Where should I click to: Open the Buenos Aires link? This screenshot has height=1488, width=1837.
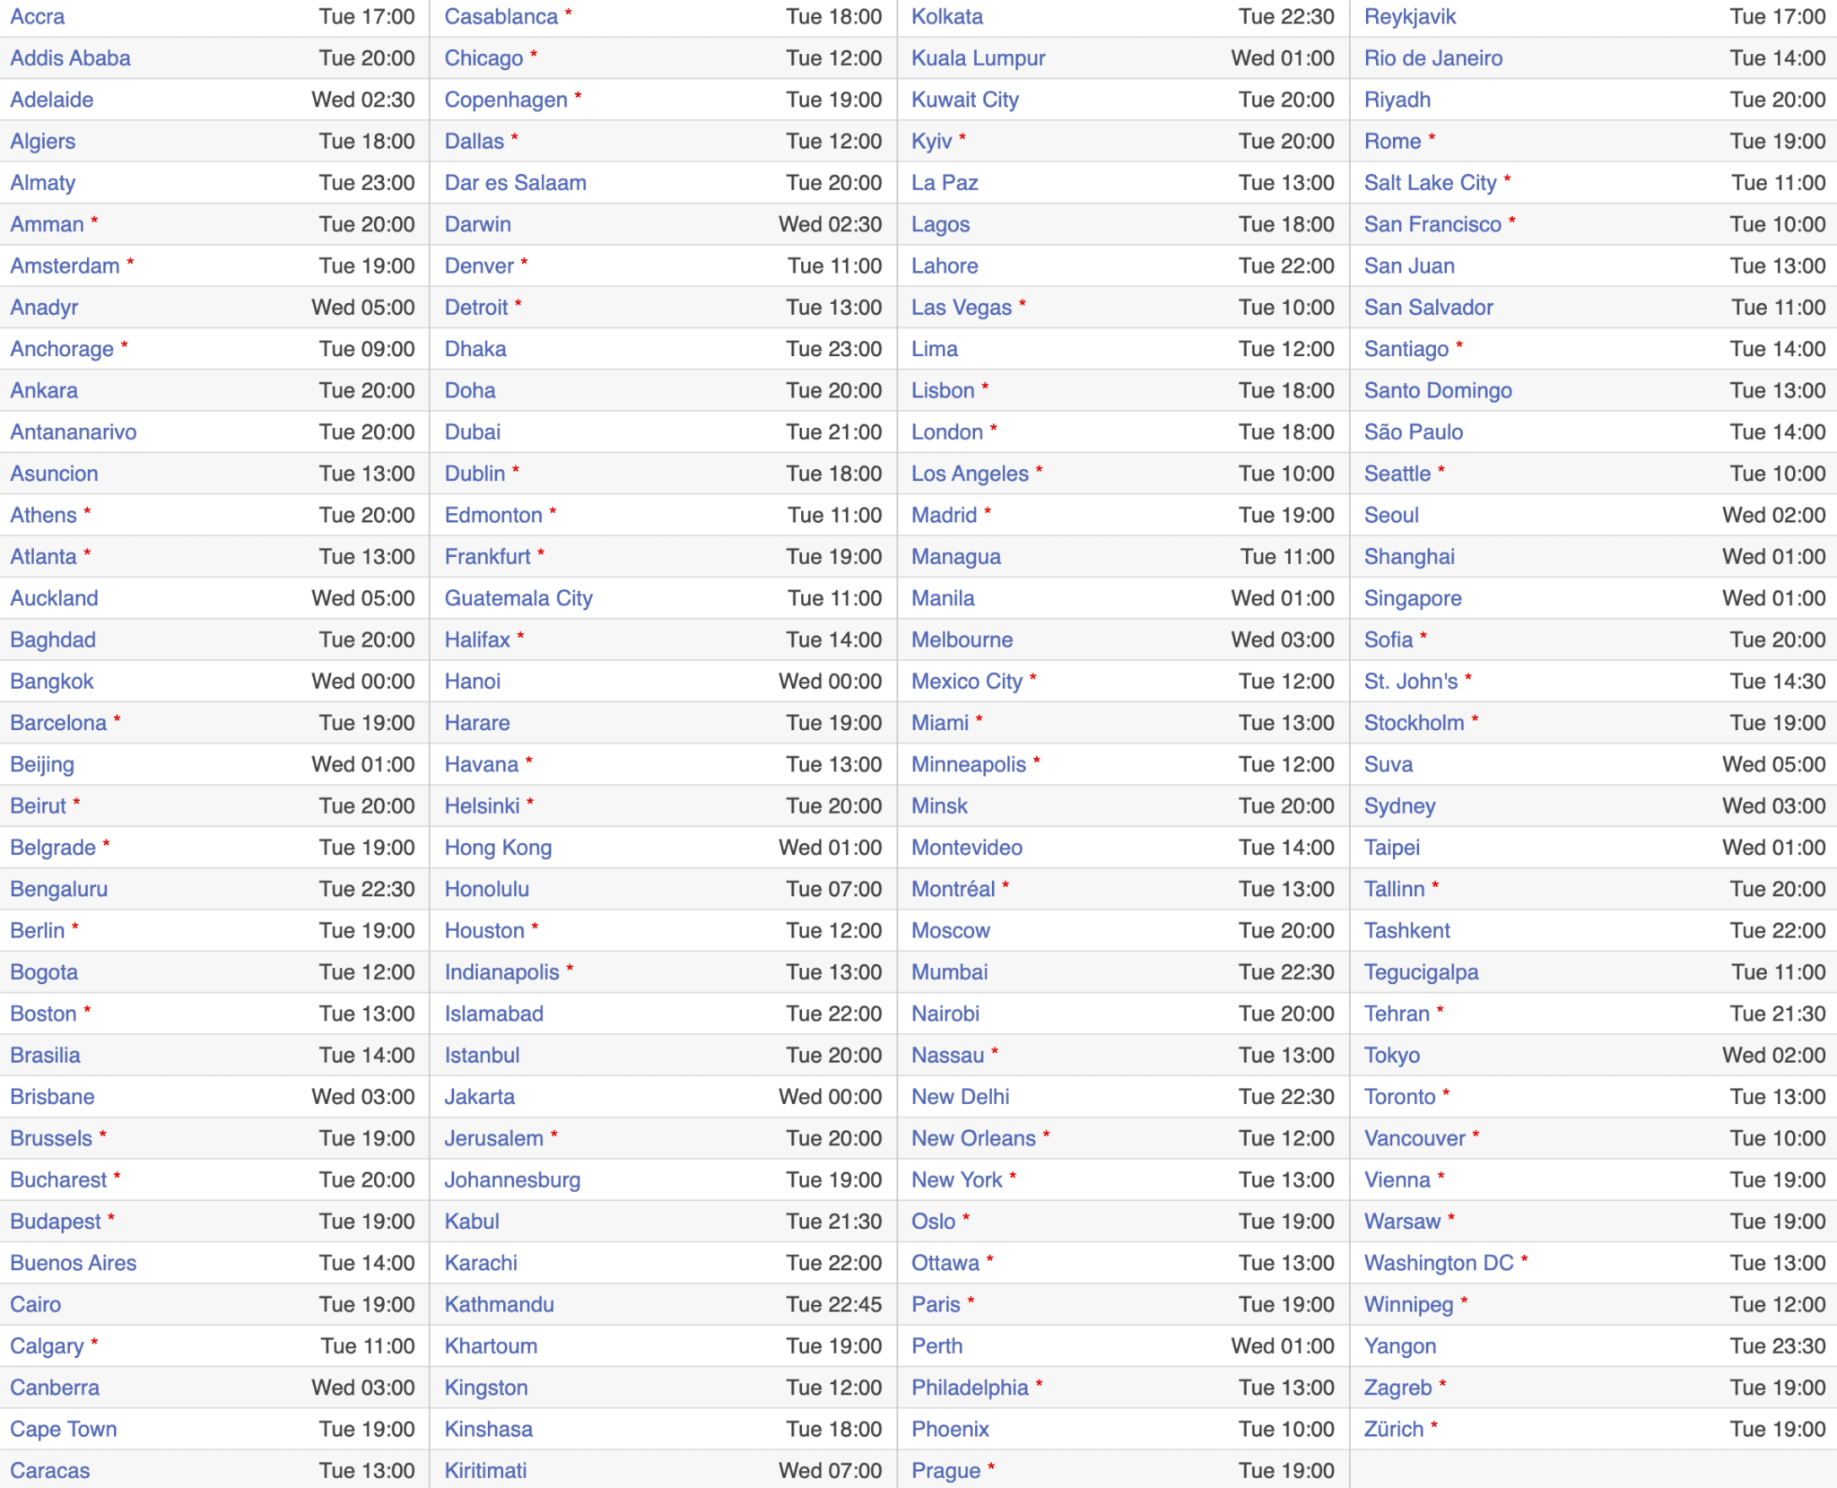[74, 1263]
